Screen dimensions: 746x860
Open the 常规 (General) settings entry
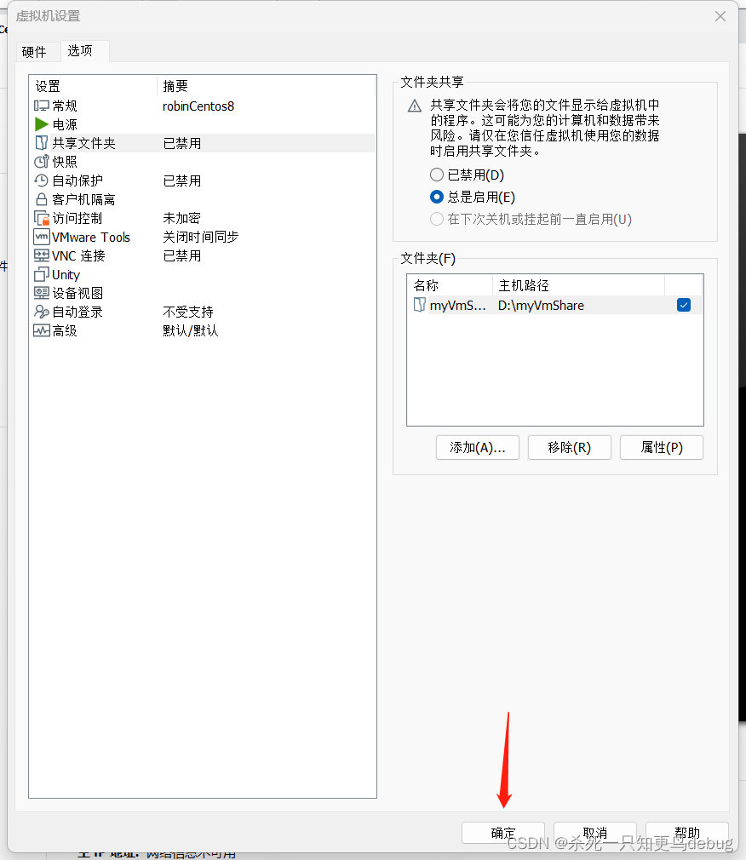(x=64, y=105)
